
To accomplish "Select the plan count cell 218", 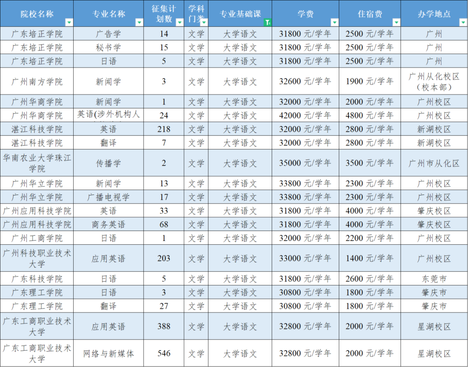I will point(164,129).
